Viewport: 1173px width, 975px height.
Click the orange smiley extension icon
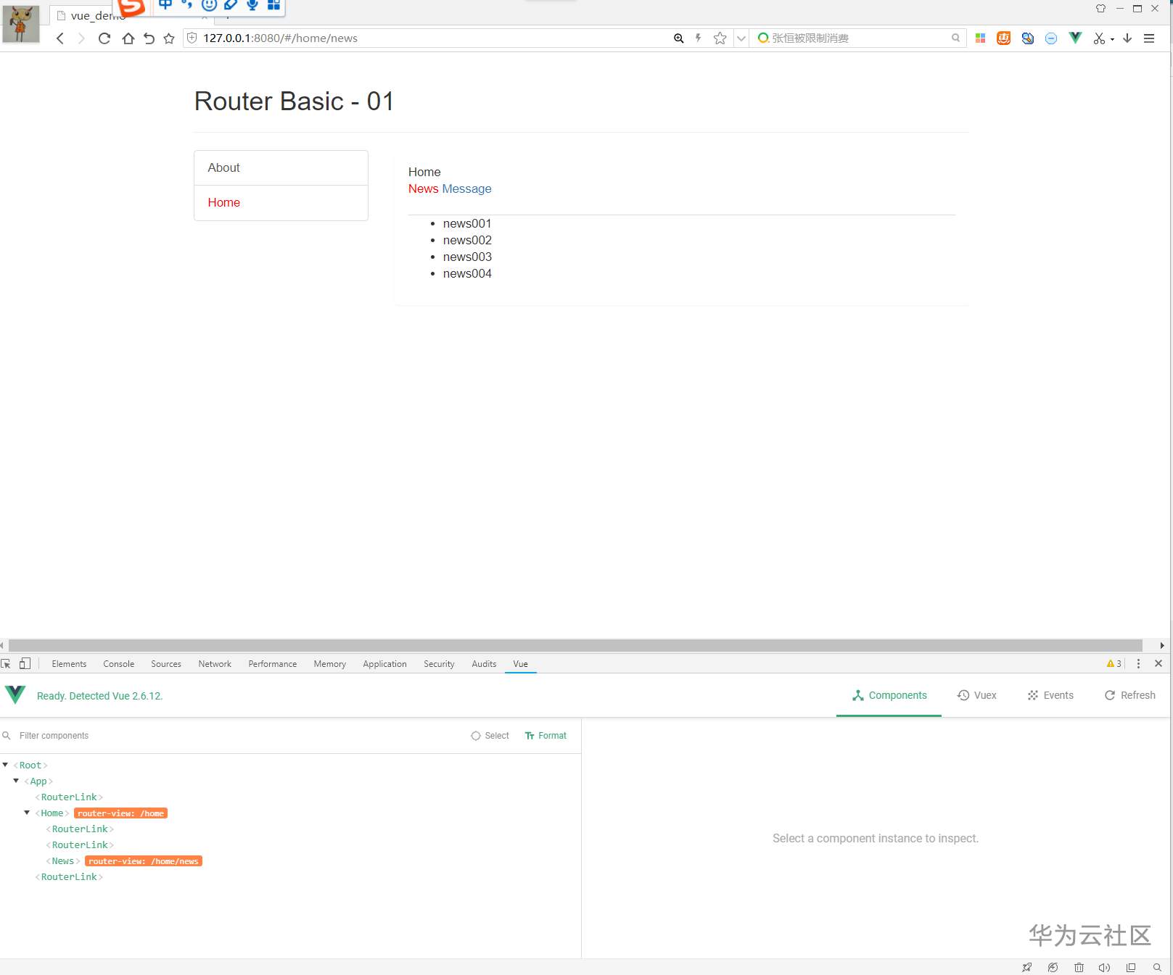click(x=1004, y=38)
